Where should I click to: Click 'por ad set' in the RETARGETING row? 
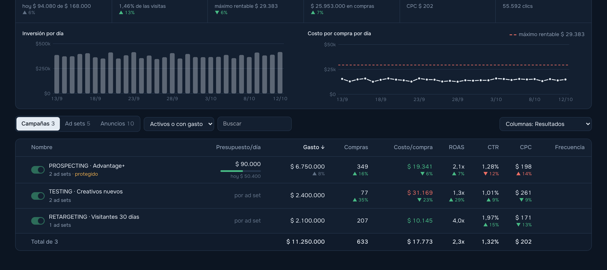[x=247, y=221]
